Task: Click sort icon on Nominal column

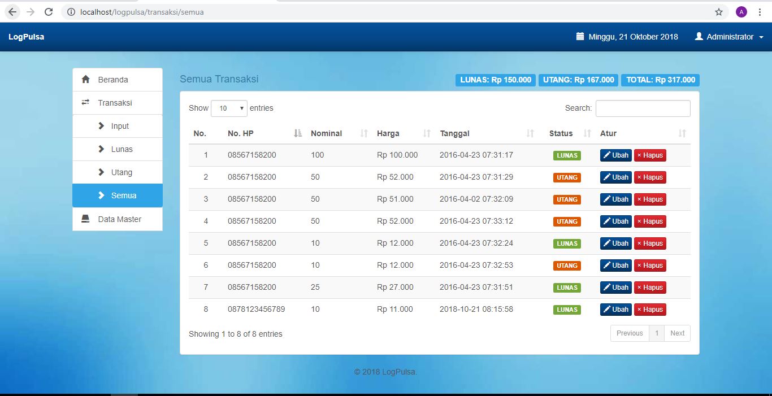Action: coord(364,134)
